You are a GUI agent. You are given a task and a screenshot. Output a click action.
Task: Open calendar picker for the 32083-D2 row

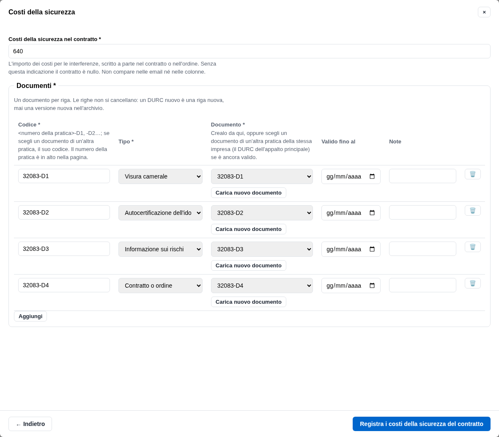372,213
